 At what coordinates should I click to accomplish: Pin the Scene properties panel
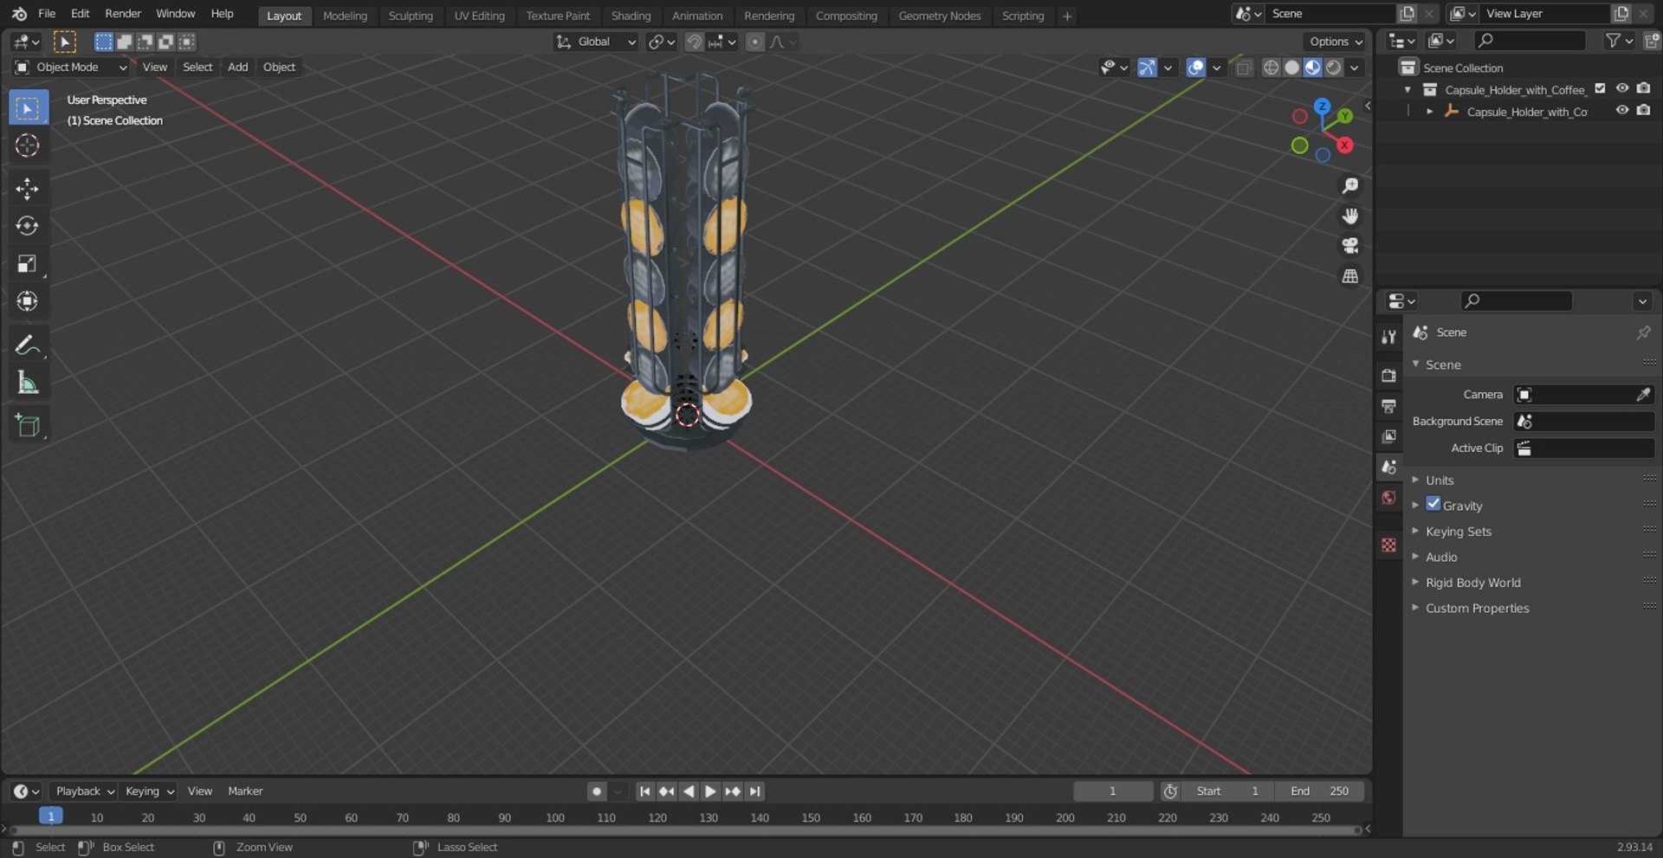pos(1643,332)
